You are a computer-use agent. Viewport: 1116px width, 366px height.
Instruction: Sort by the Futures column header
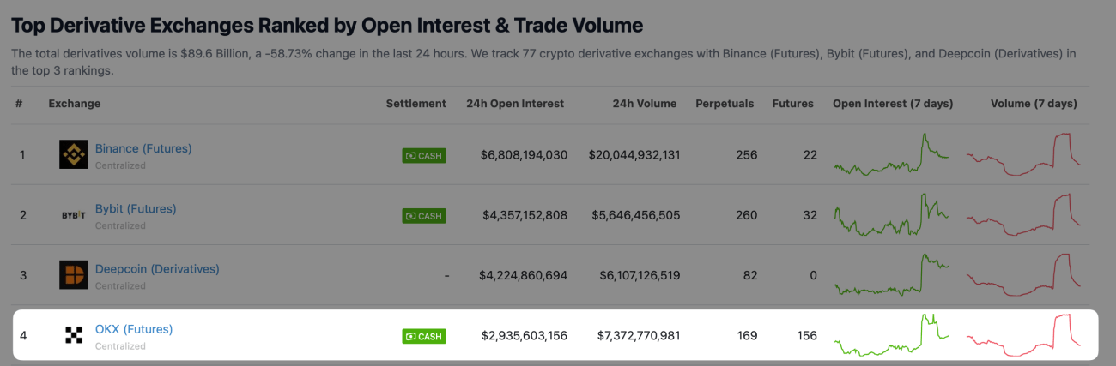792,104
